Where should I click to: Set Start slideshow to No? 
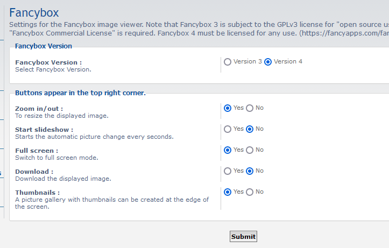coord(250,129)
